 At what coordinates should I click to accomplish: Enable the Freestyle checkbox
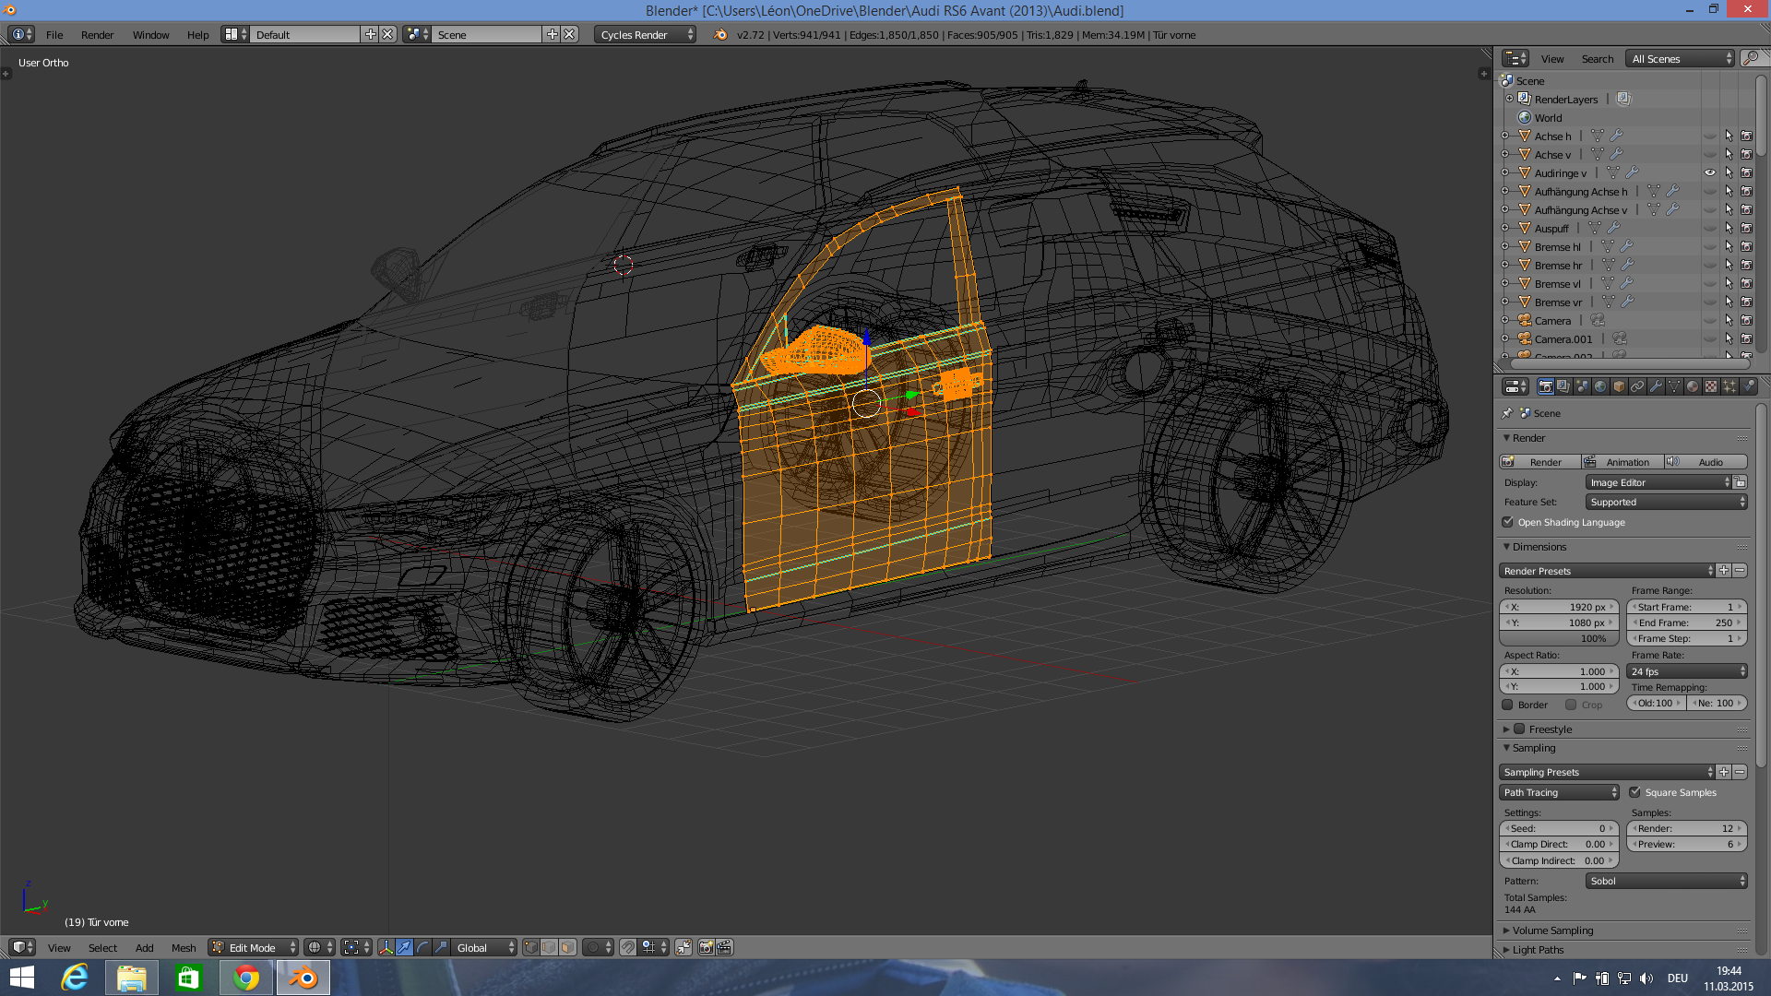(x=1519, y=729)
